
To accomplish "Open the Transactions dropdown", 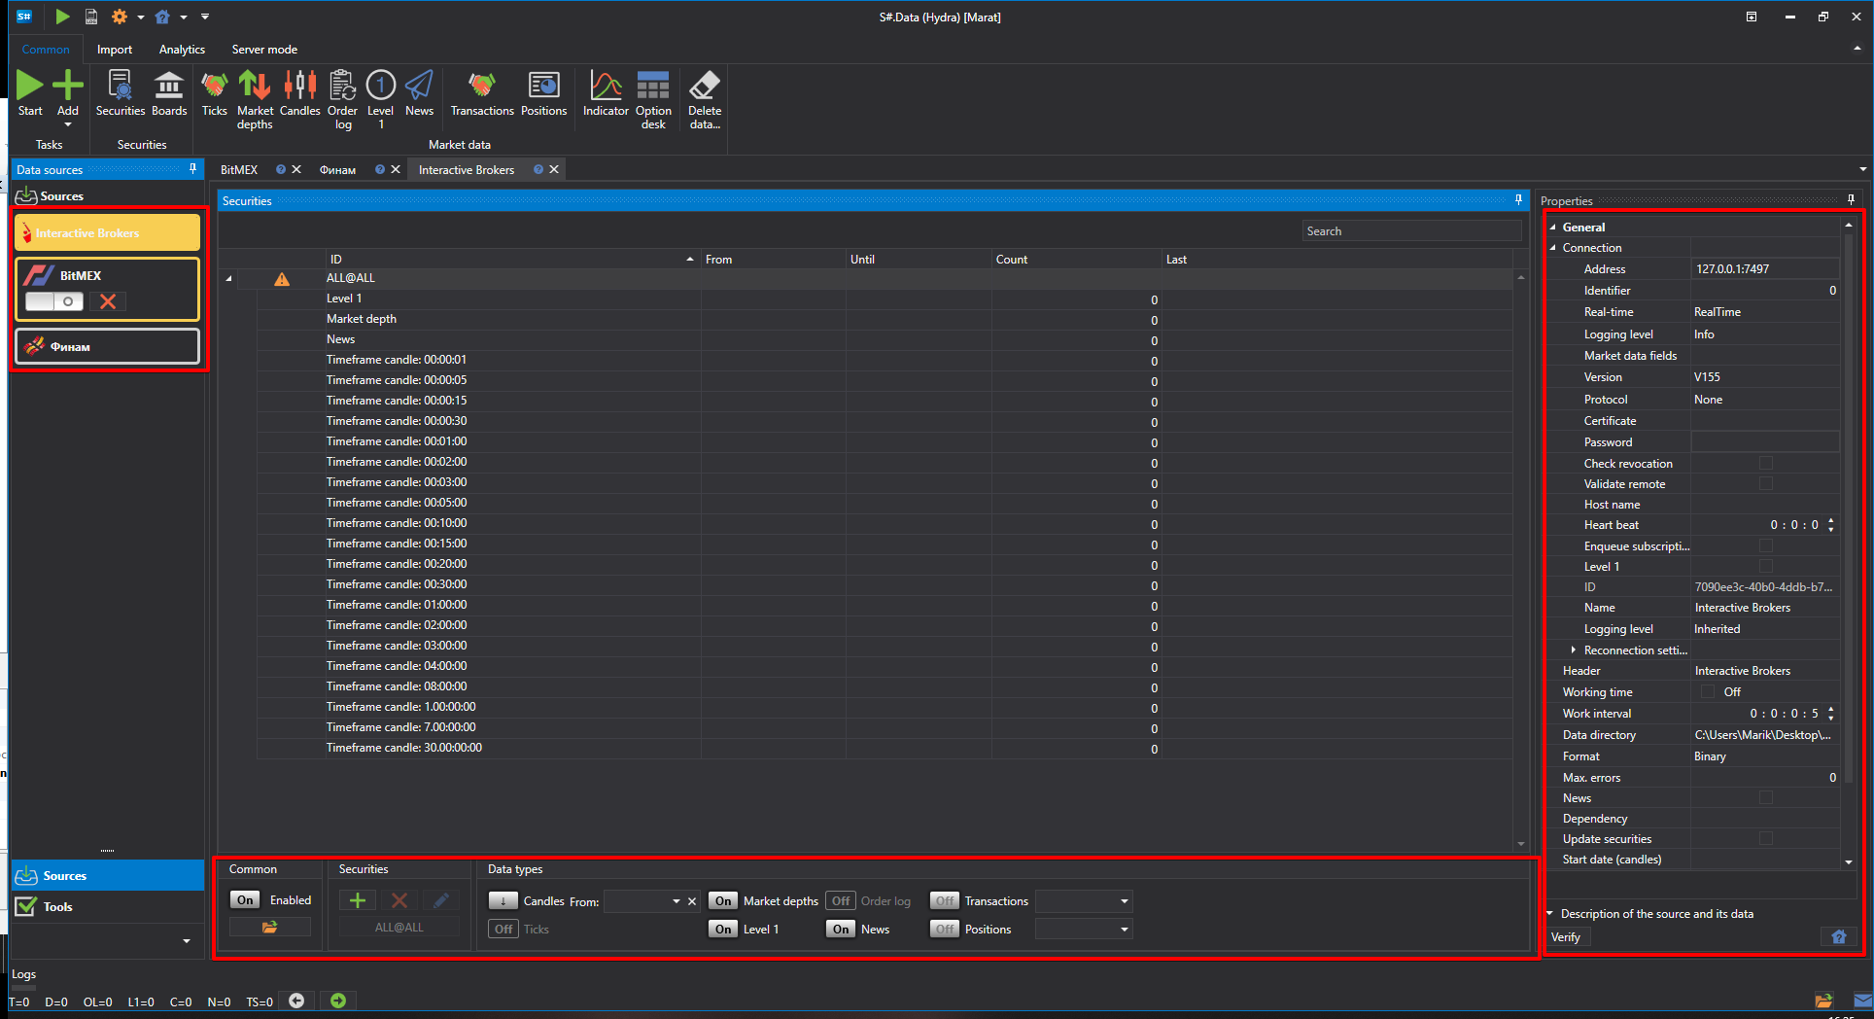I will point(1124,901).
